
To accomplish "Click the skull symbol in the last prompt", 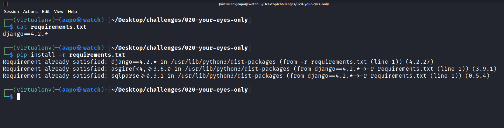I will pyautogui.click(x=79, y=90).
